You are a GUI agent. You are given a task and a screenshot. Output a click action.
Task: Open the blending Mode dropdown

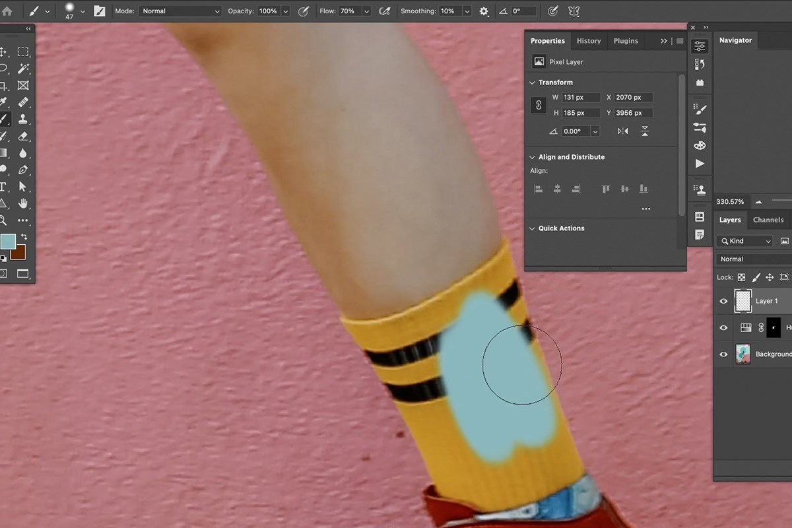[x=180, y=11]
